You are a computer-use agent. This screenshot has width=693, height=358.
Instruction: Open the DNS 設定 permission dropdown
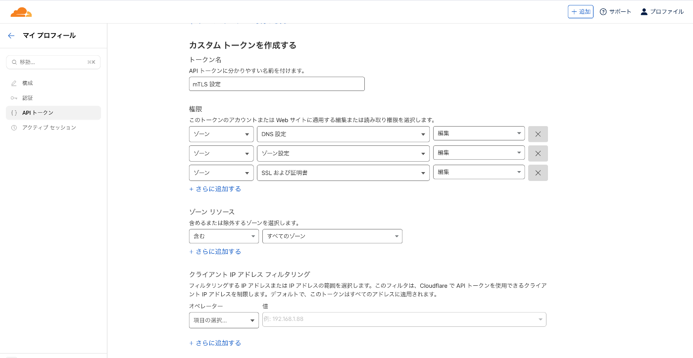pos(343,134)
